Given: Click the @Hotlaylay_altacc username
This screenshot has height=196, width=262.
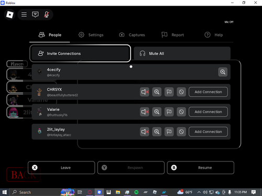Looking at the screenshot, I should (x=59, y=135).
